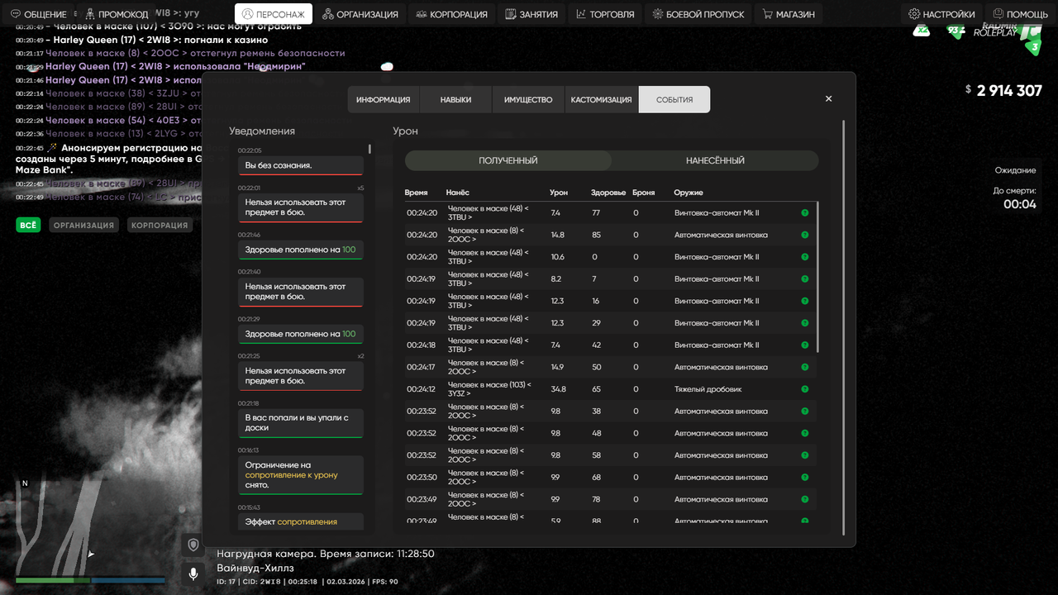Close the character panel with X
Image resolution: width=1058 pixels, height=595 pixels.
tap(829, 99)
